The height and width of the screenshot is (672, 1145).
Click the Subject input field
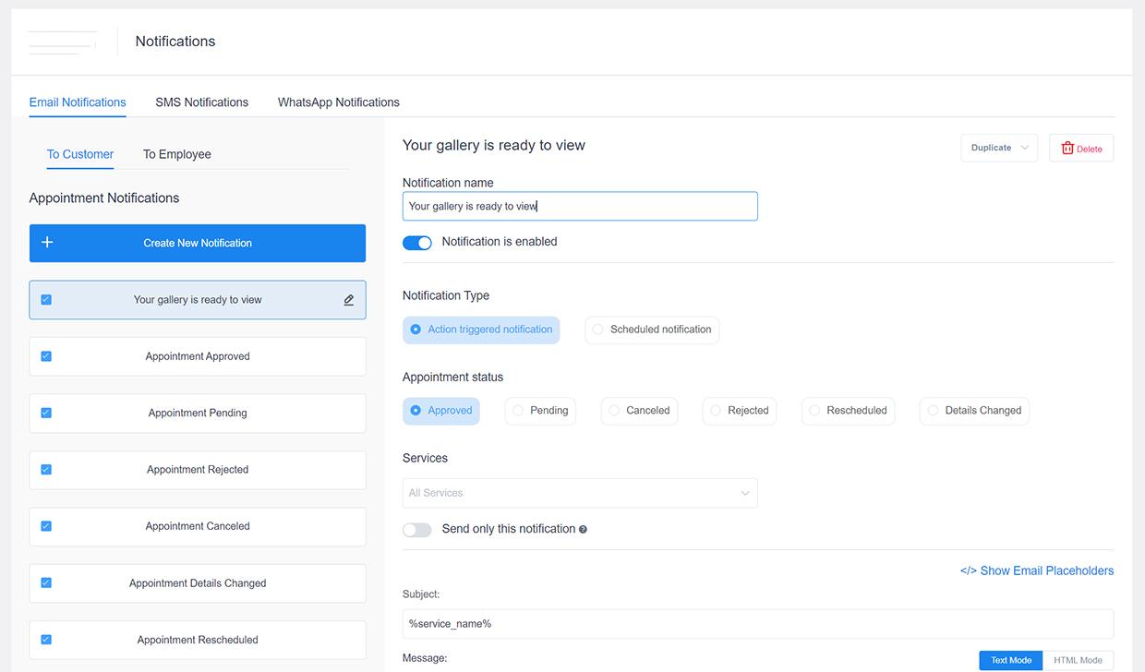758,624
